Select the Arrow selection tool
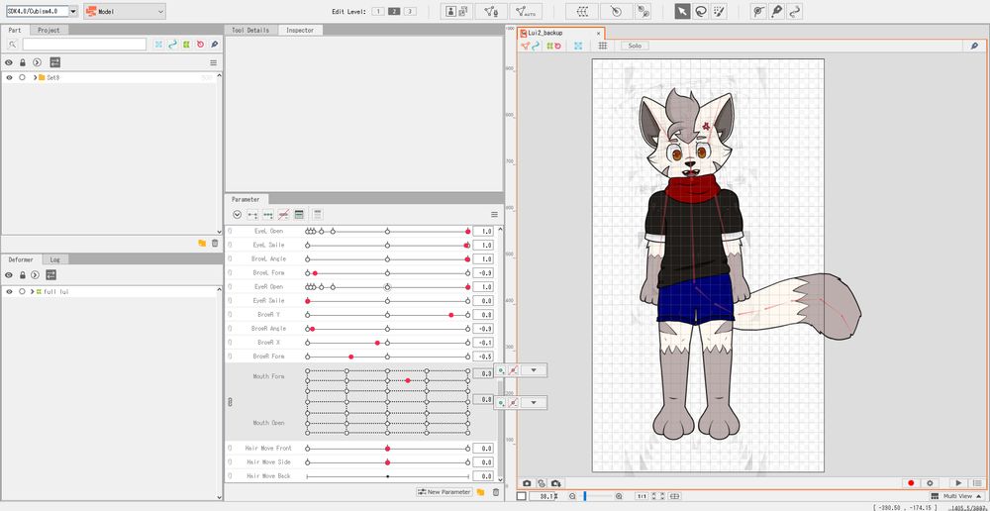The image size is (990, 511). tap(682, 11)
